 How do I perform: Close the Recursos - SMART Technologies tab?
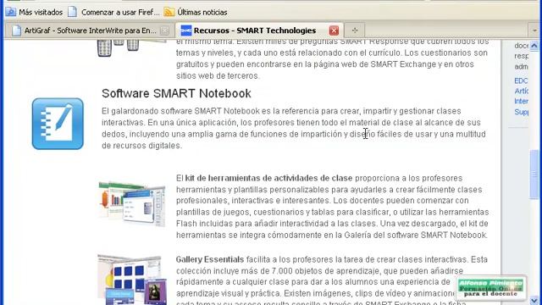tap(334, 30)
